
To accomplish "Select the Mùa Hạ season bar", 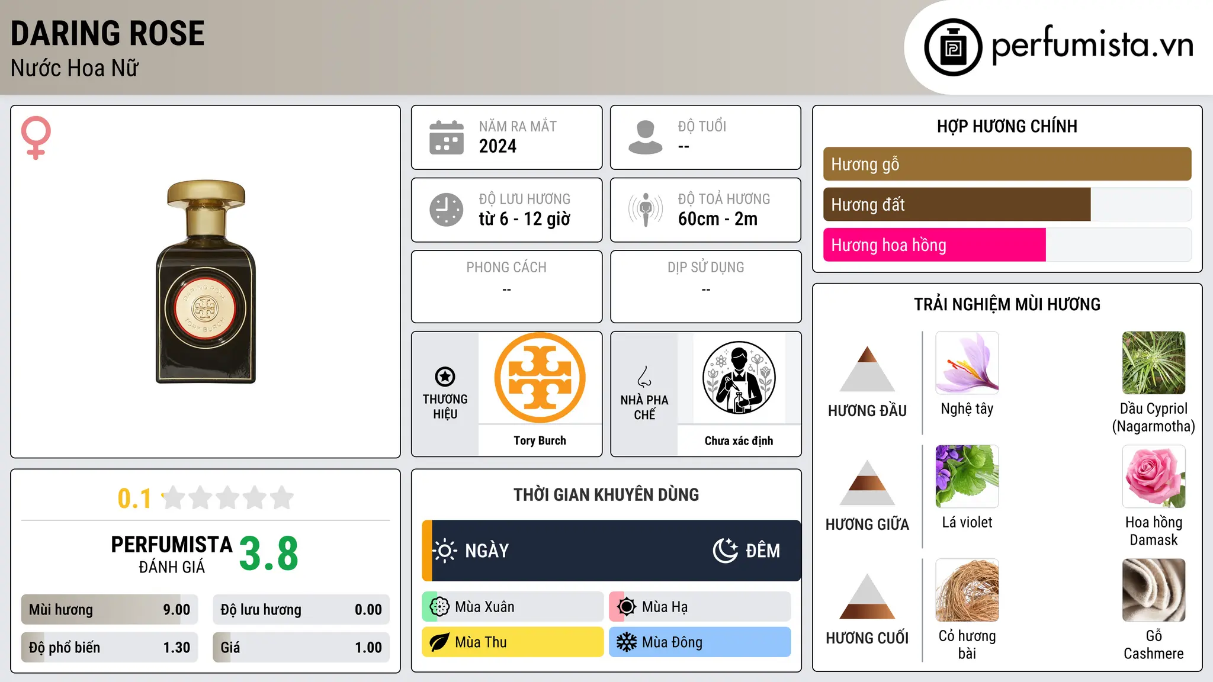I will (700, 607).
